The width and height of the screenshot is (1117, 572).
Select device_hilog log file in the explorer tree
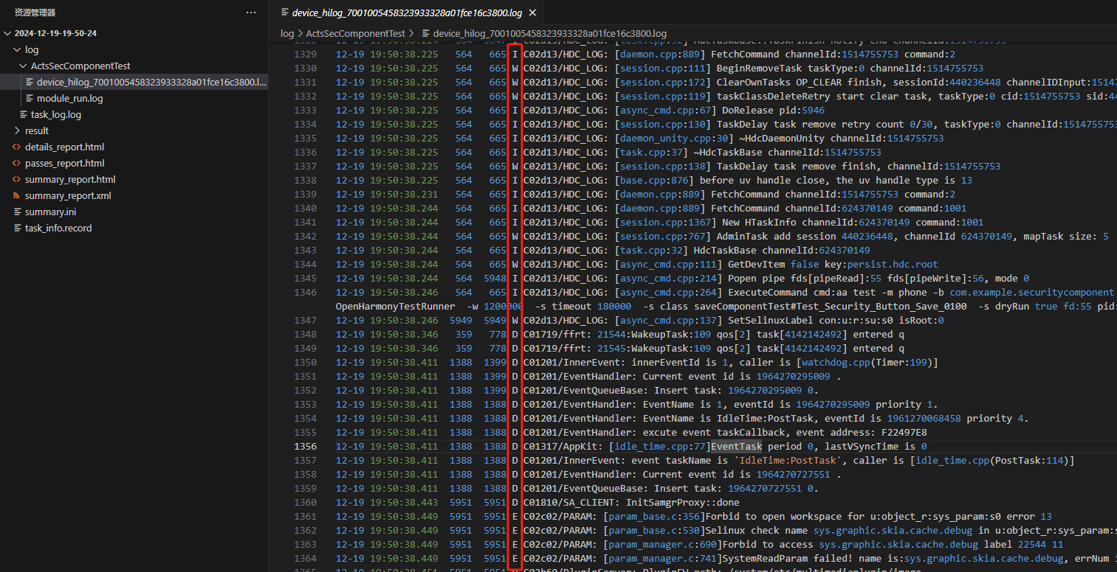pos(134,83)
